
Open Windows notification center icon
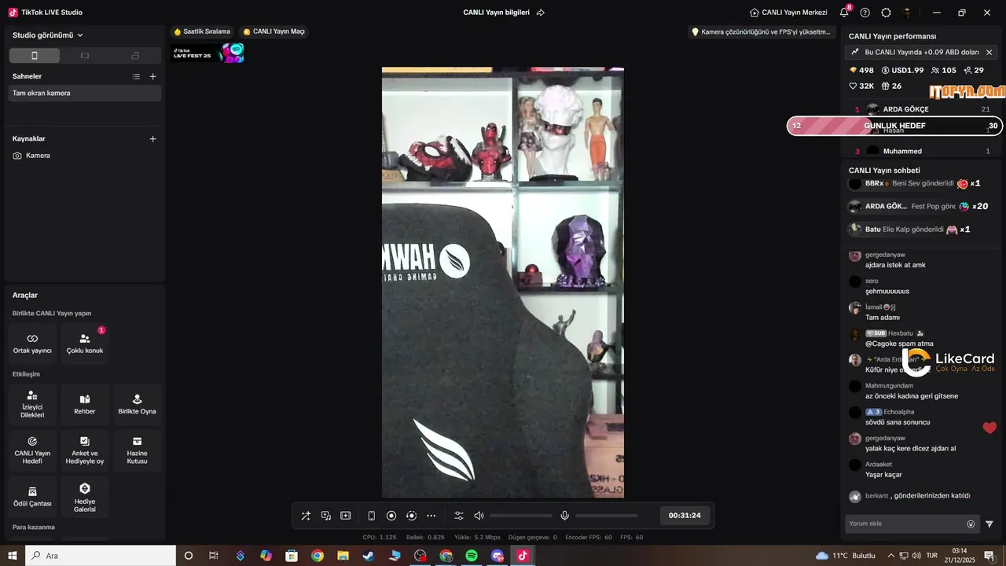click(x=989, y=556)
